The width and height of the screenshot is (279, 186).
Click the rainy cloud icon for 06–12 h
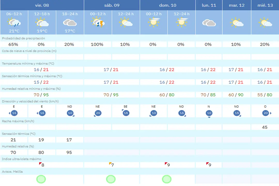pyautogui.click(x=14, y=22)
